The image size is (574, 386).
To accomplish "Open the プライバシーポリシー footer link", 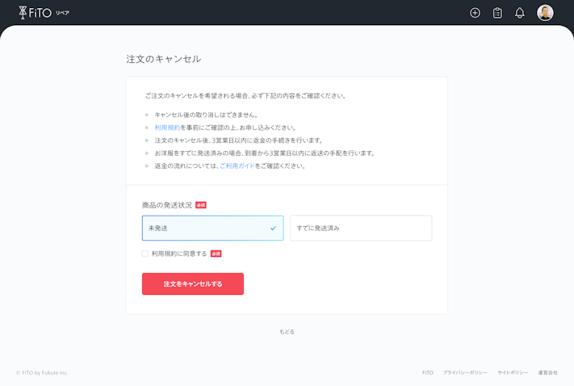I will [465, 373].
